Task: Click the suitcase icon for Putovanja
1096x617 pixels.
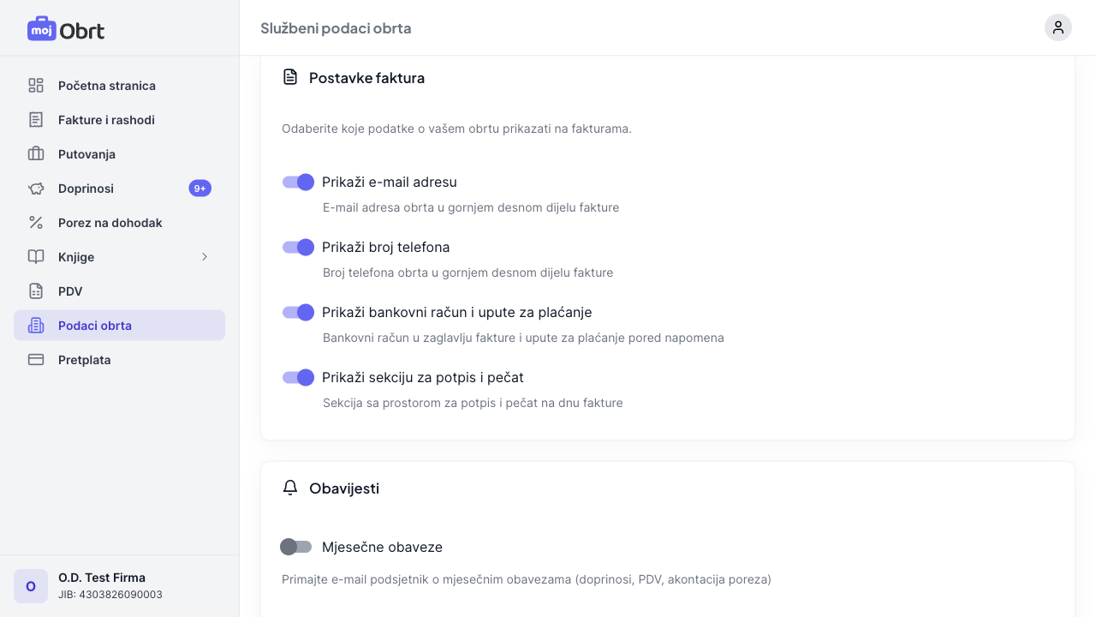Action: [36, 154]
